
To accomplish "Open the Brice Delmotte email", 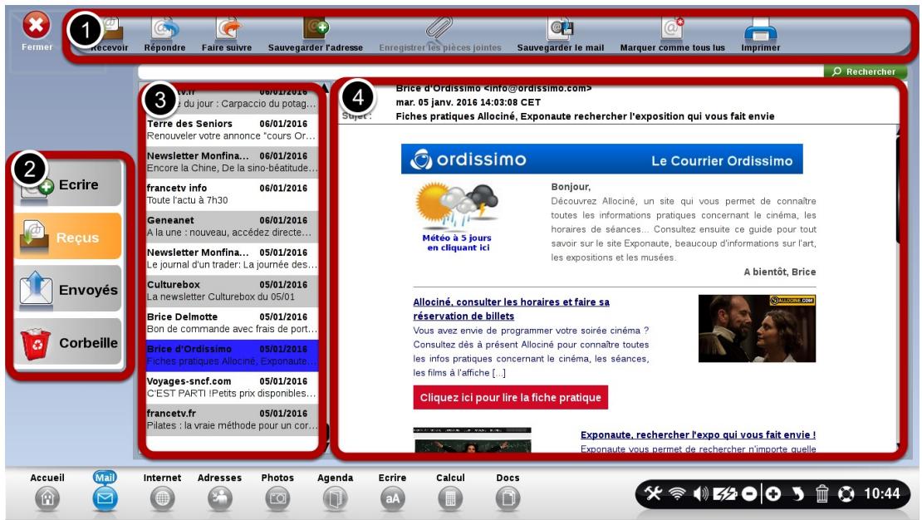I will pos(233,323).
